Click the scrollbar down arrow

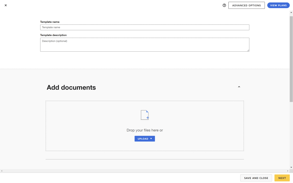coord(291,167)
